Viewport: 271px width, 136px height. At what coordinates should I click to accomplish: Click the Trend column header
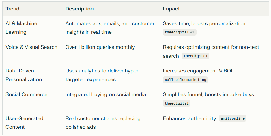13,9
